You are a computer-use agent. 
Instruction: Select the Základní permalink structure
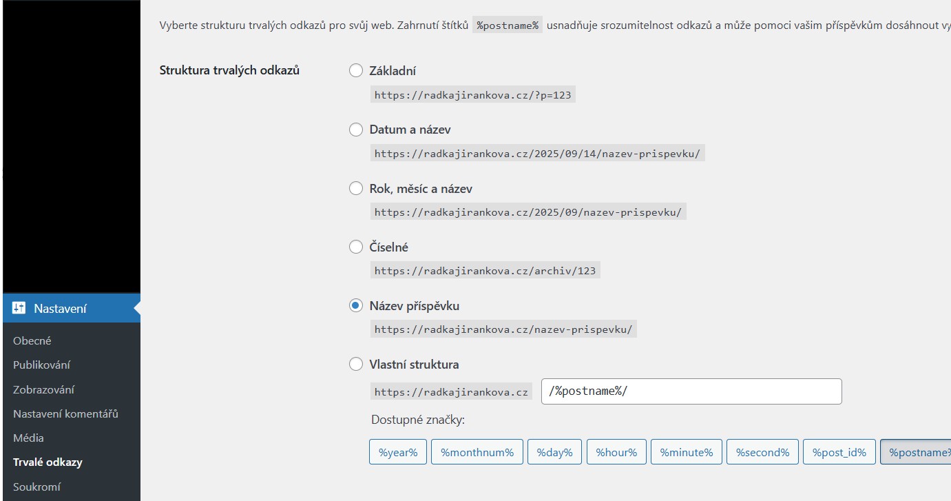click(x=356, y=70)
